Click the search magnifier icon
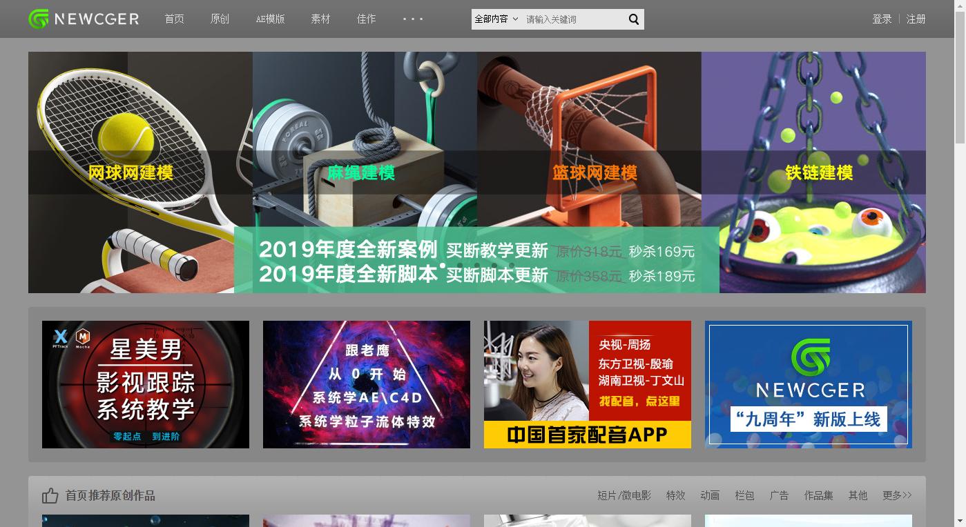 click(632, 19)
